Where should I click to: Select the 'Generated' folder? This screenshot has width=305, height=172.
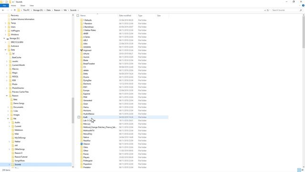[88, 100]
